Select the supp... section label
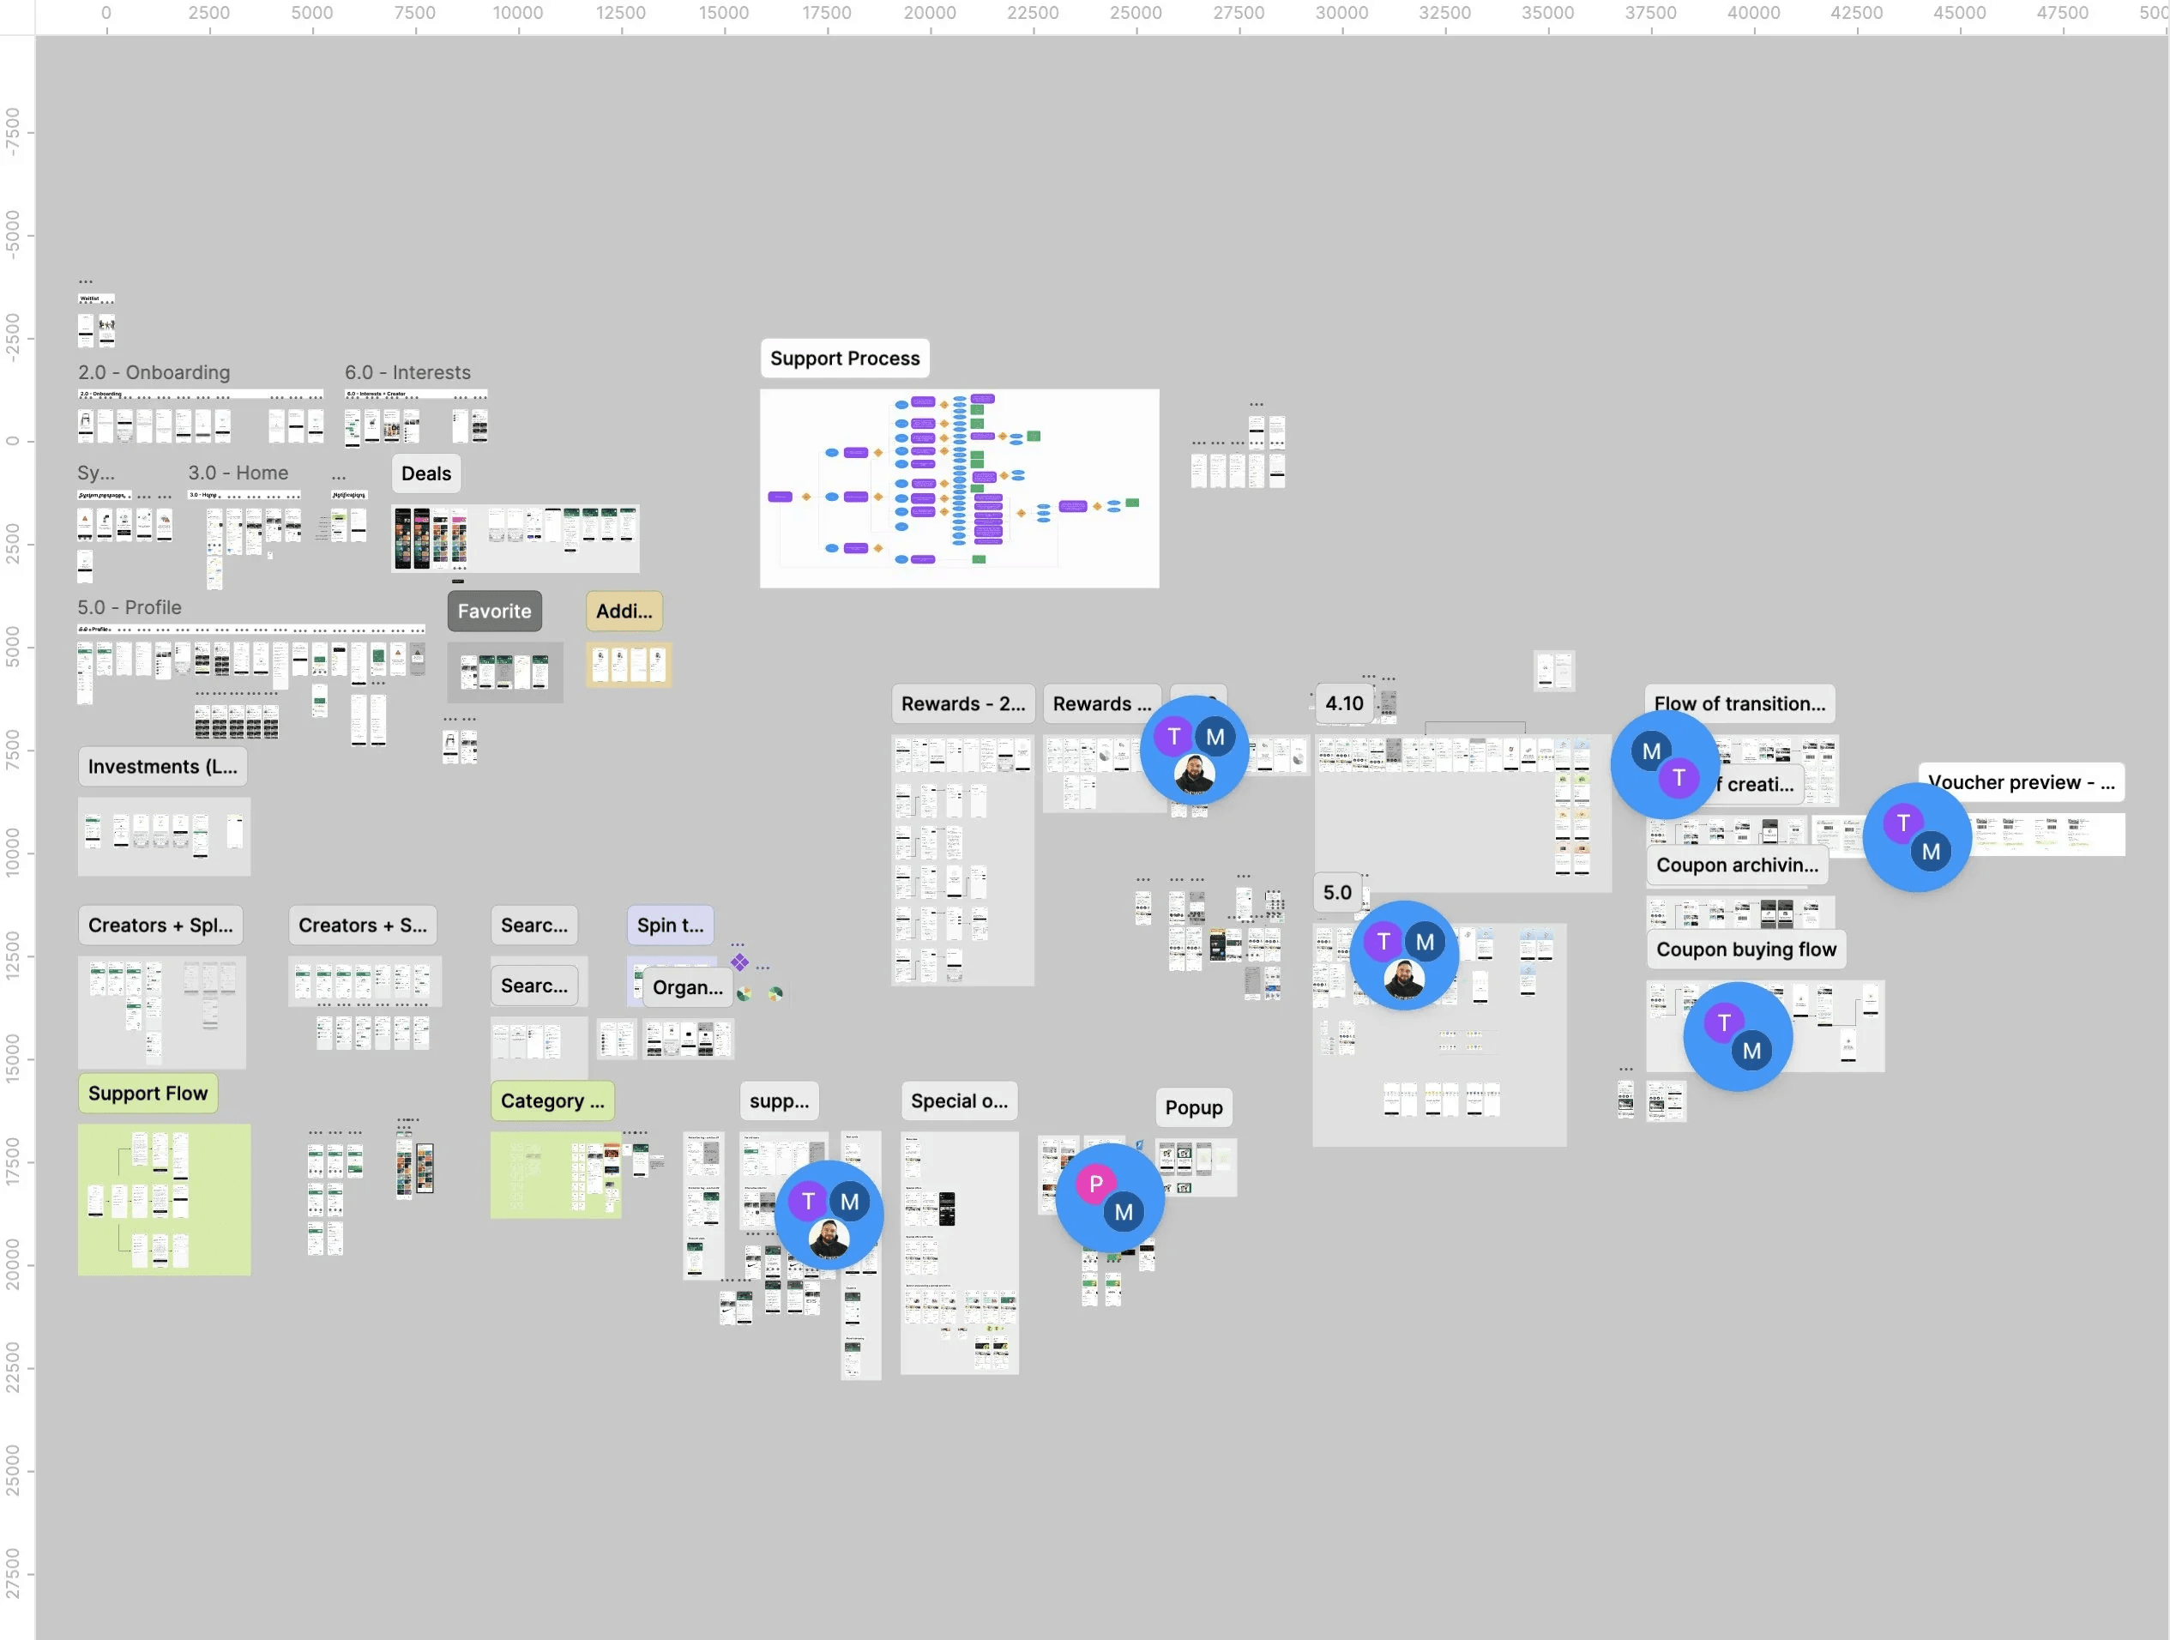Screen dimensions: 2170x1640 coord(779,1101)
